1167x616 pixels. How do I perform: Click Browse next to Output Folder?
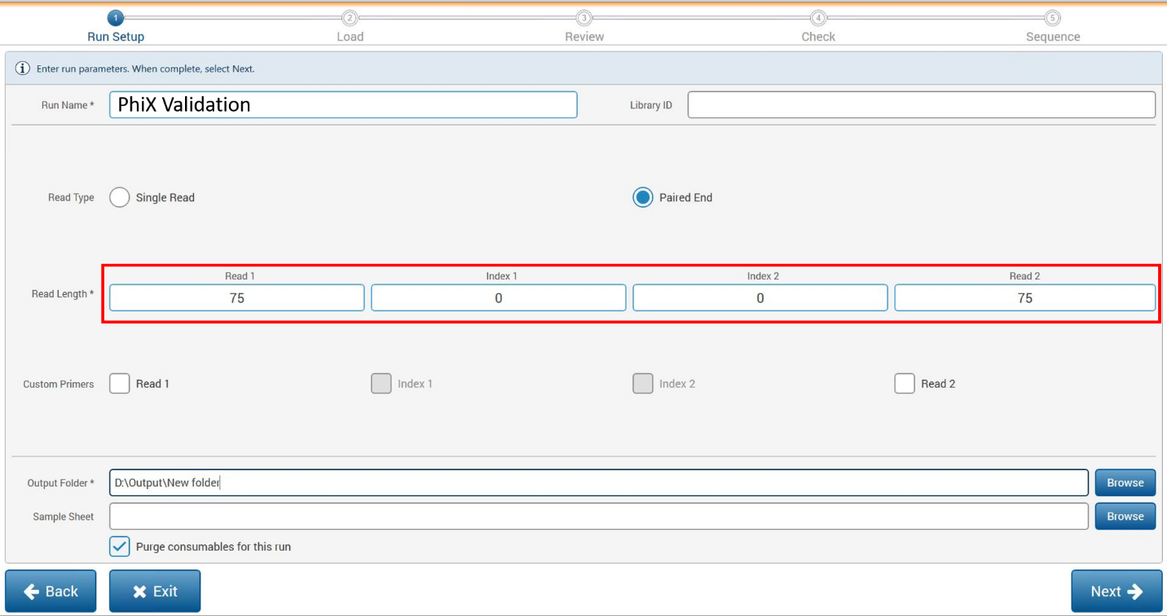[x=1125, y=482]
